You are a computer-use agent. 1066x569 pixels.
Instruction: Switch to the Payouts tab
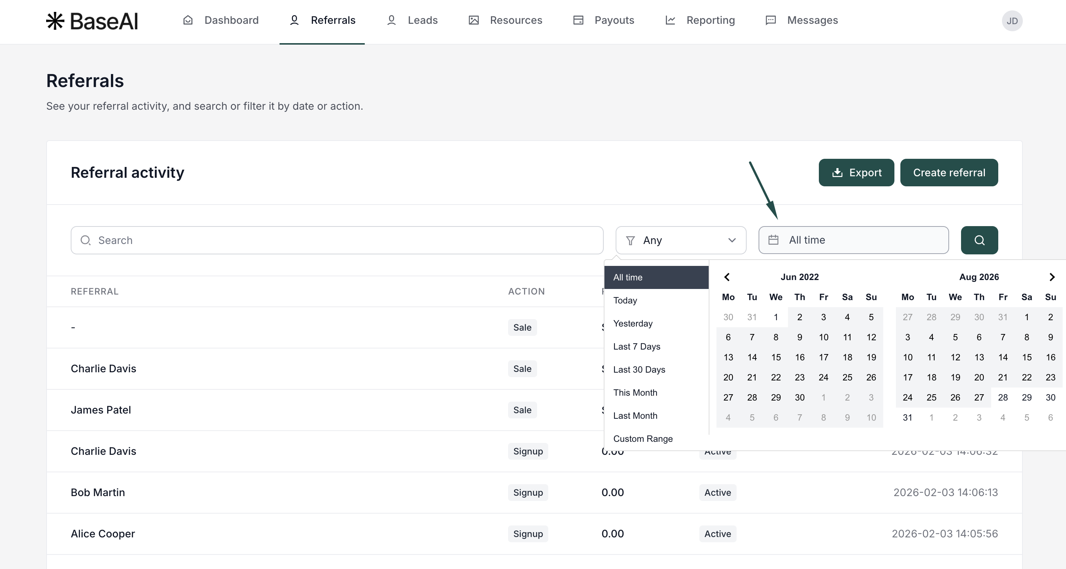603,20
